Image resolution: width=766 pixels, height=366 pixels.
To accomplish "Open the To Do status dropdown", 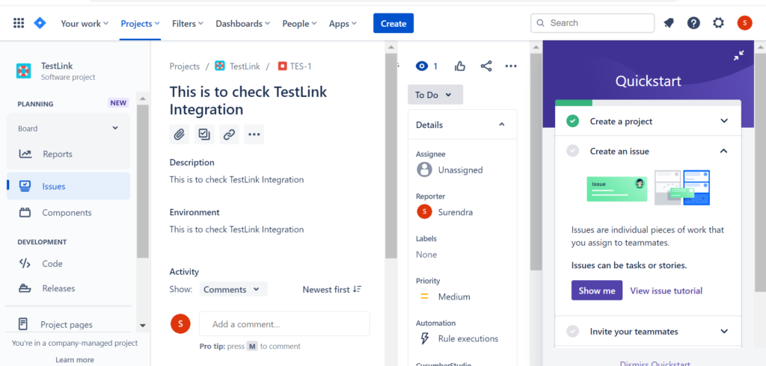I will (435, 95).
